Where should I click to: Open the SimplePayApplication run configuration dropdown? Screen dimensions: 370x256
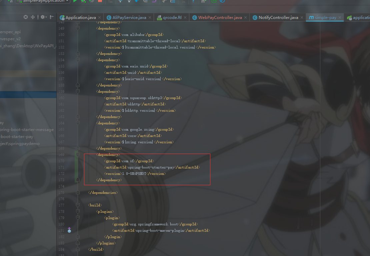pos(43,1)
